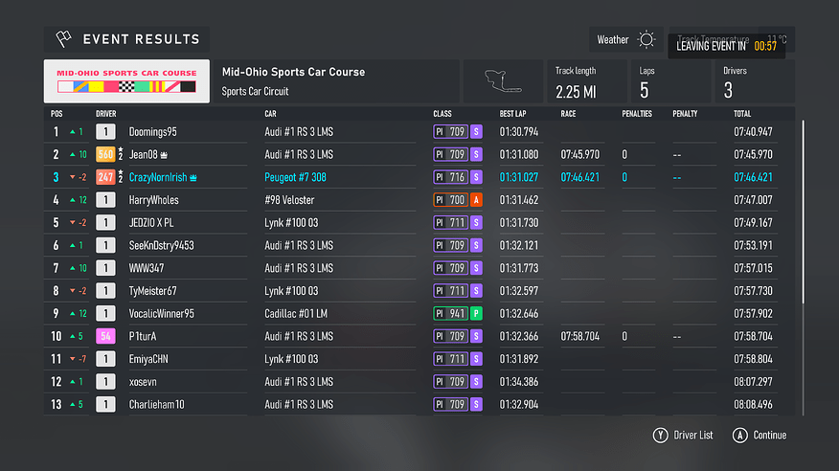Click the pink 54 level badge for P1turA
The height and width of the screenshot is (471, 839).
click(x=105, y=336)
